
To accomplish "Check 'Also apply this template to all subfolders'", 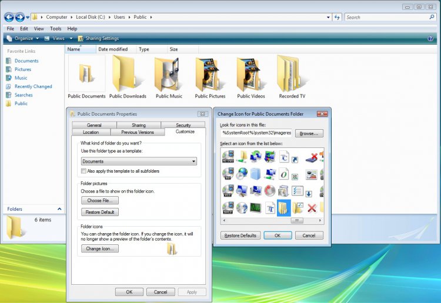I will pos(83,171).
